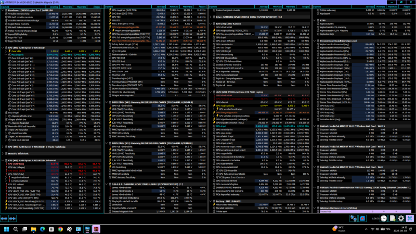Expand the Memória időzítések group
The width and height of the screenshot is (416, 234).
(x=3, y=153)
